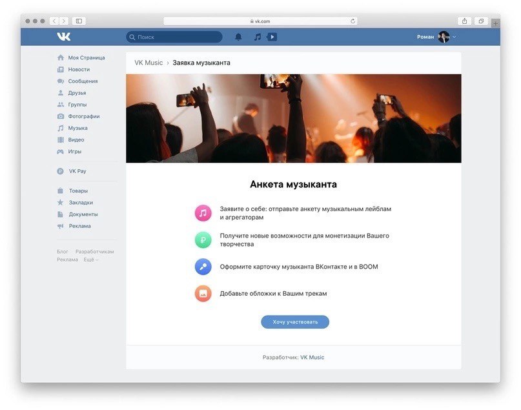Click the Роман username in header
Screen dimensions: 521x410
tap(425, 37)
